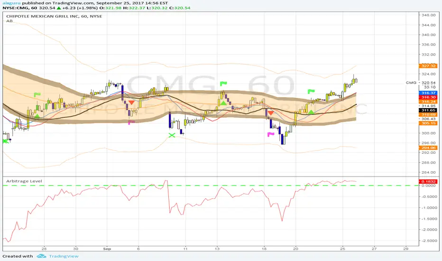Click the orange 310.69 price label
Screen dimensions: 442x261
click(428, 114)
